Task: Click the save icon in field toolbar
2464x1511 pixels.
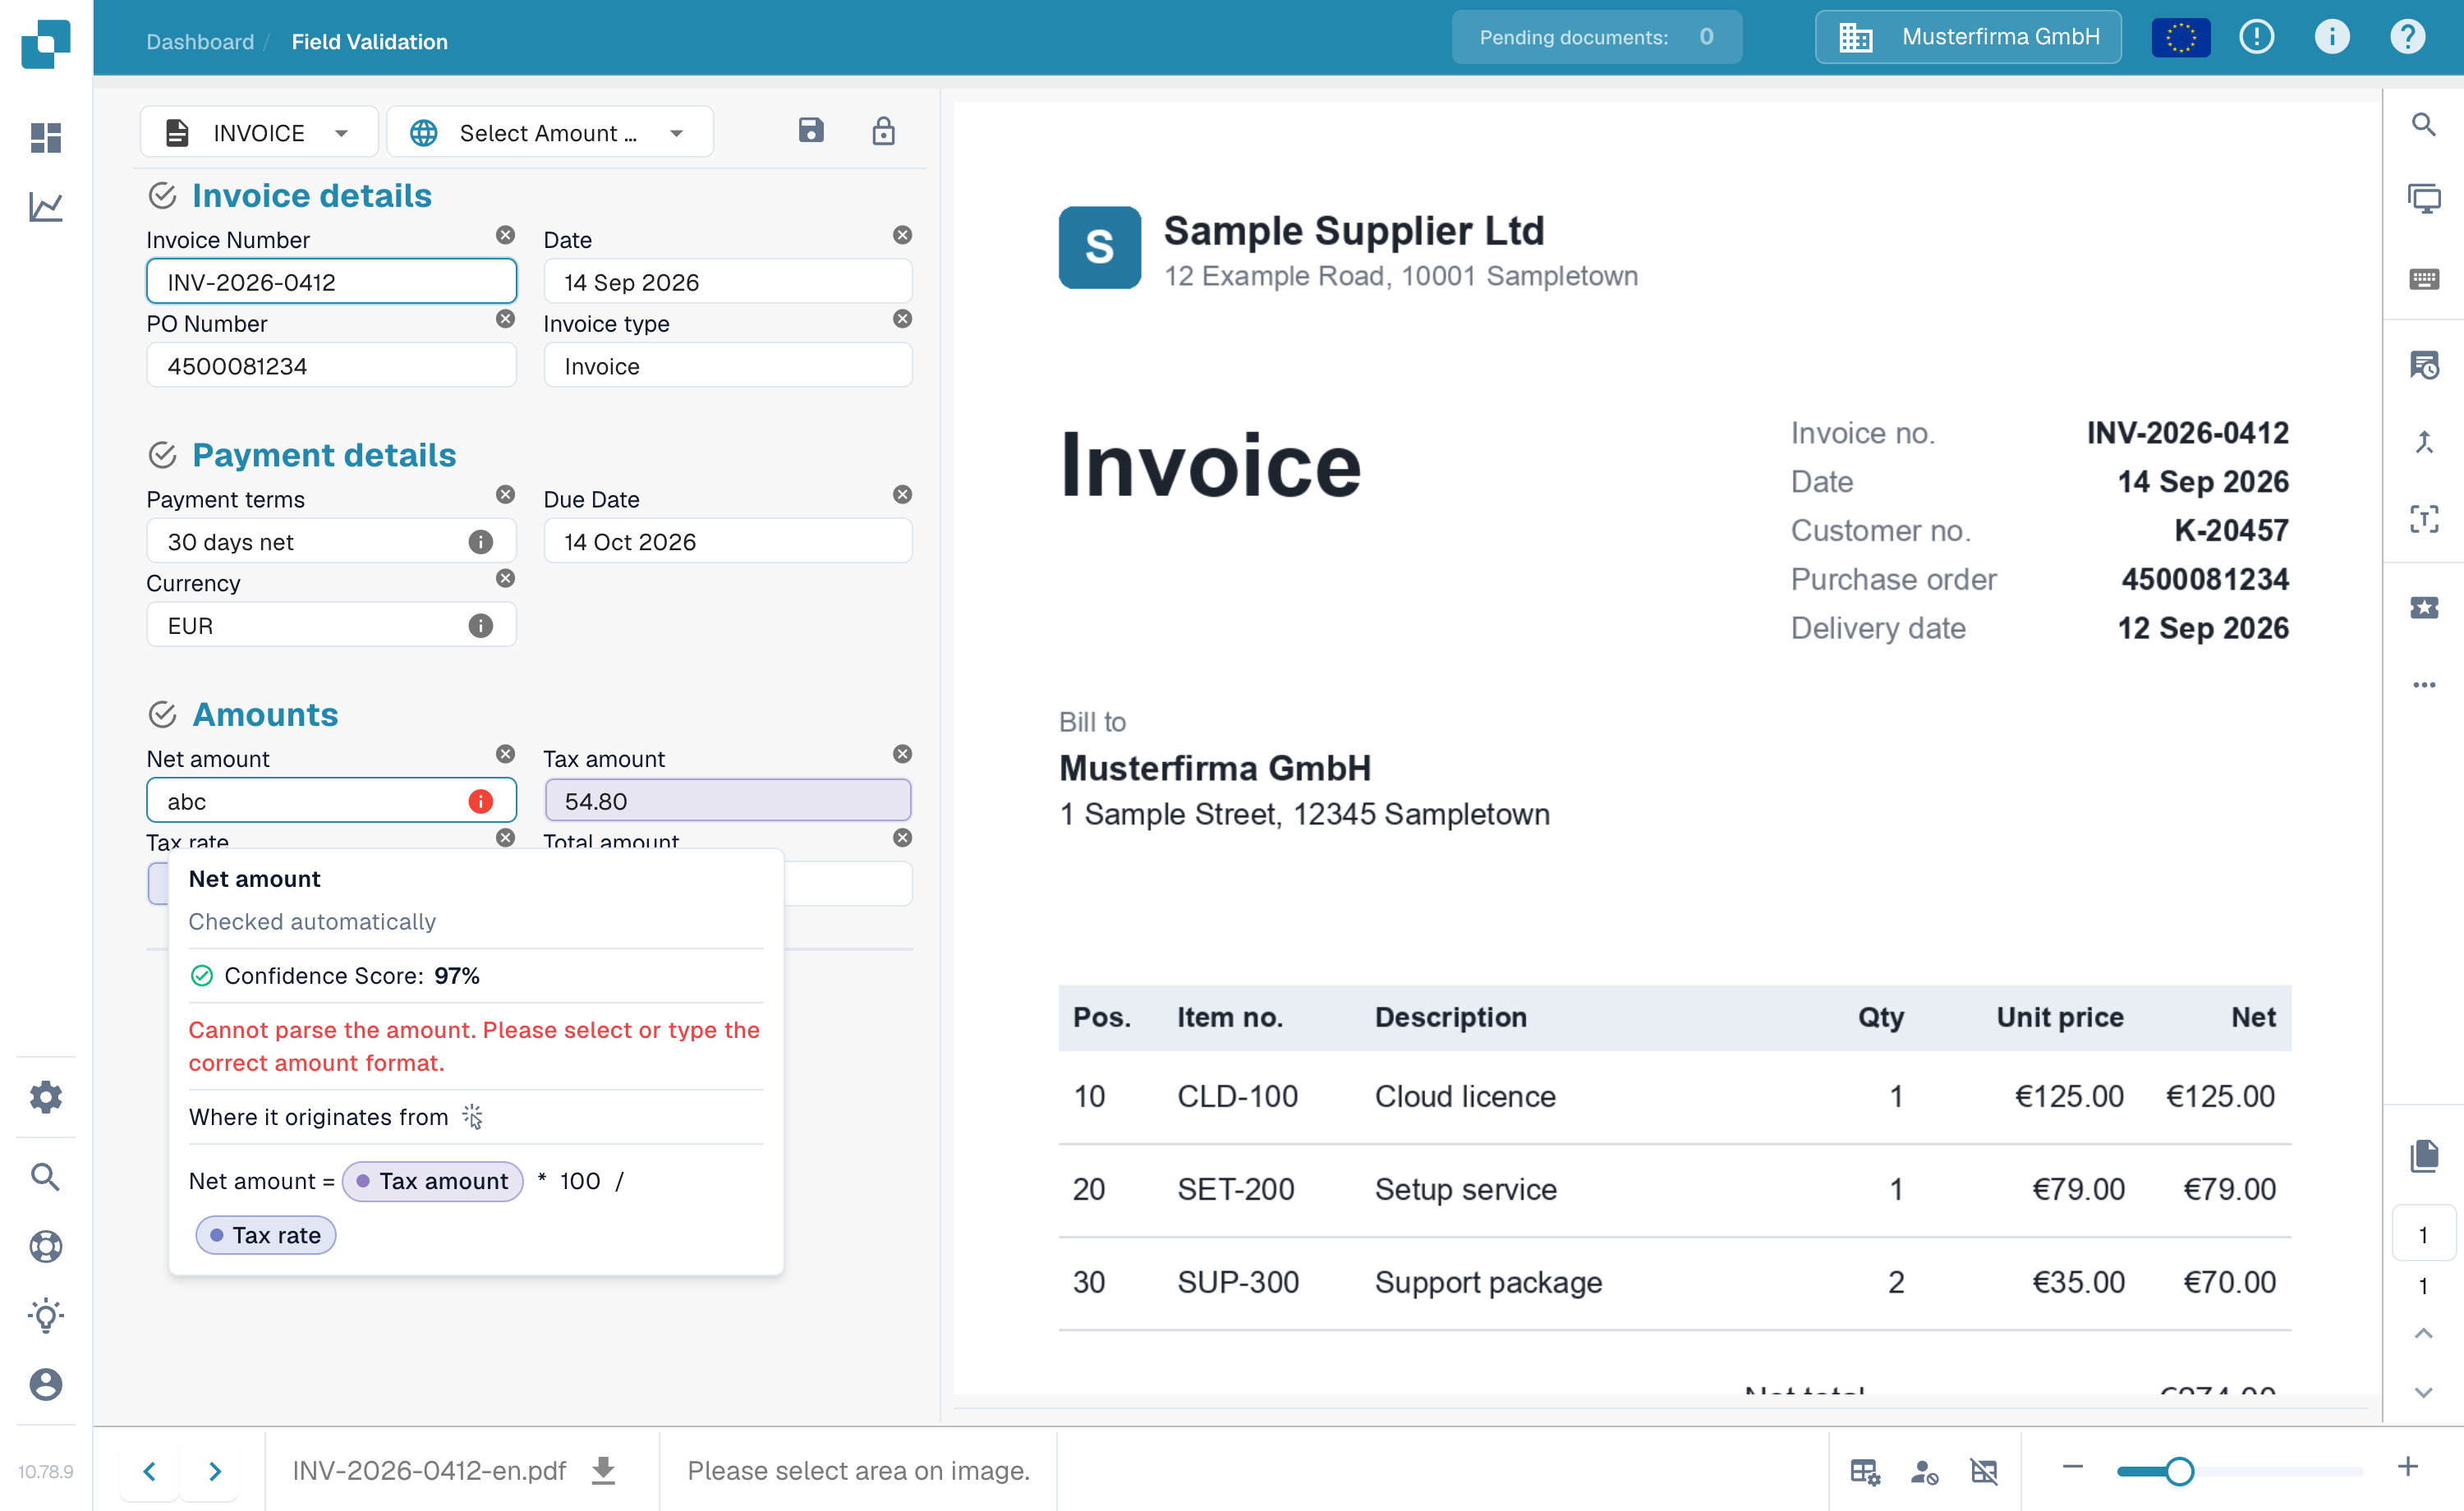Action: [x=811, y=131]
